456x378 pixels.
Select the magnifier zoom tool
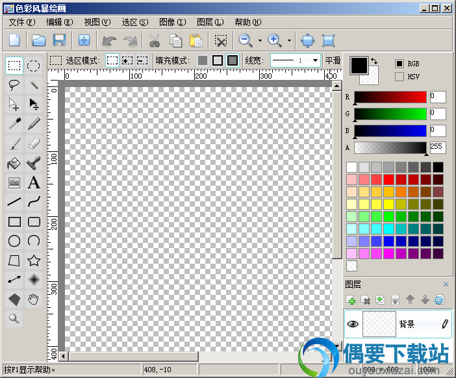point(14,319)
